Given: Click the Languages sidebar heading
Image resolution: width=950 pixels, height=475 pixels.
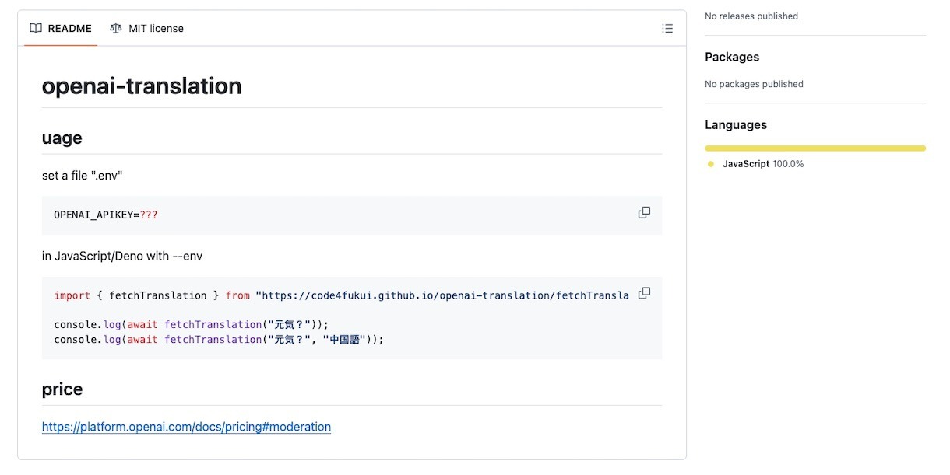Looking at the screenshot, I should (735, 125).
